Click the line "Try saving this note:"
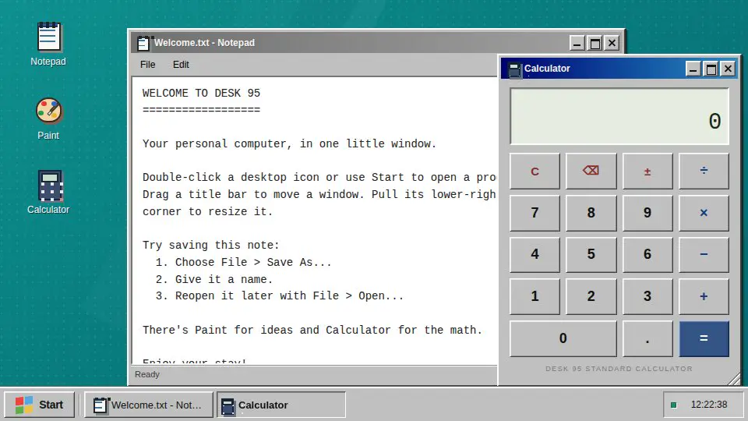748x421 pixels. (x=211, y=245)
